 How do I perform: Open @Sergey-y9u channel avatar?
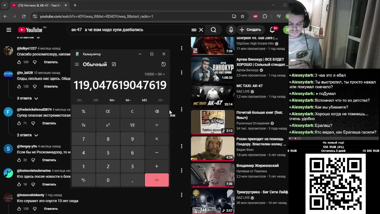(x=8, y=149)
